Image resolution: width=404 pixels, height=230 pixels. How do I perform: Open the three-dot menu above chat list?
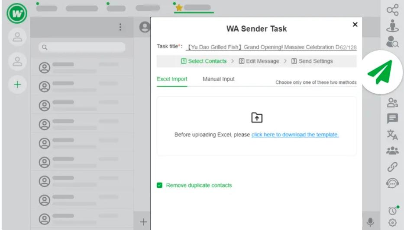(x=120, y=27)
